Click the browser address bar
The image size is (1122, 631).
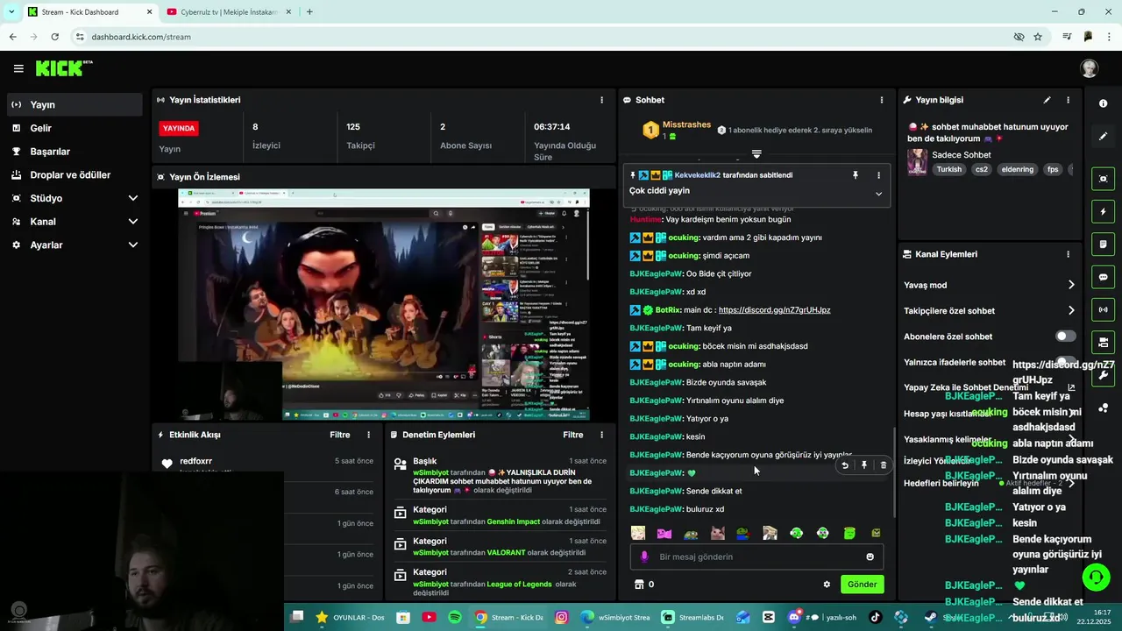click(543, 37)
